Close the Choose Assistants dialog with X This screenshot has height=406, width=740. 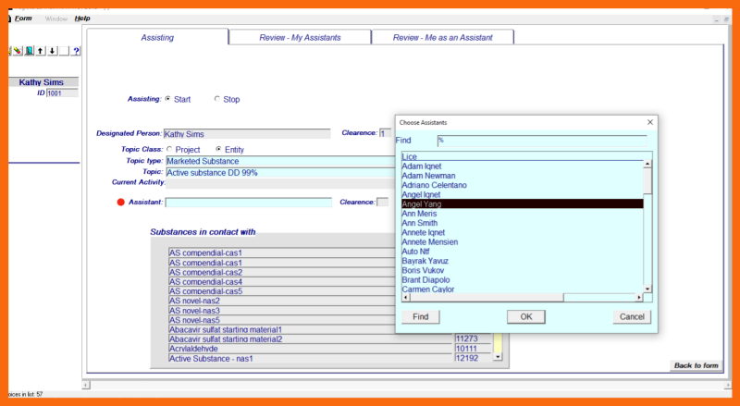650,121
